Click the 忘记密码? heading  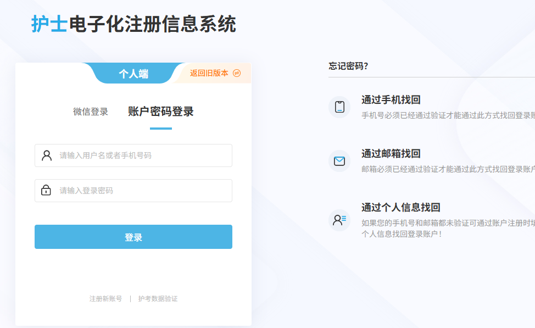tap(348, 66)
